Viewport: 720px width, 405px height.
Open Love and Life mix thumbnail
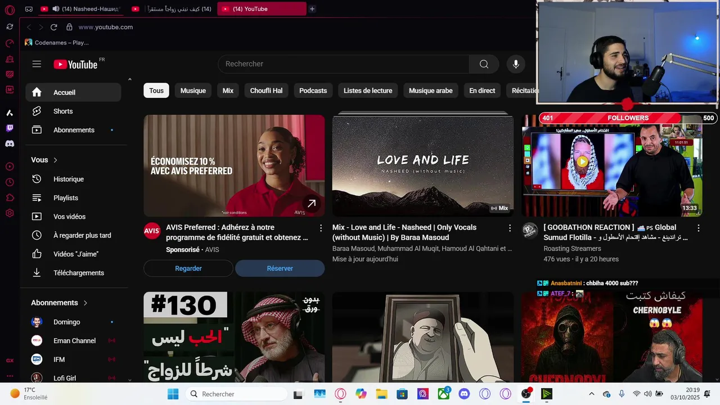[x=423, y=166]
